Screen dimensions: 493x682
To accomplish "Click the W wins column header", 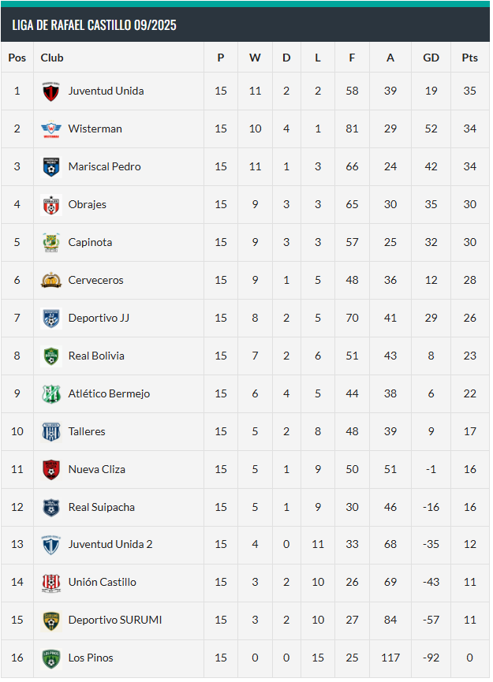I will pyautogui.click(x=255, y=58).
